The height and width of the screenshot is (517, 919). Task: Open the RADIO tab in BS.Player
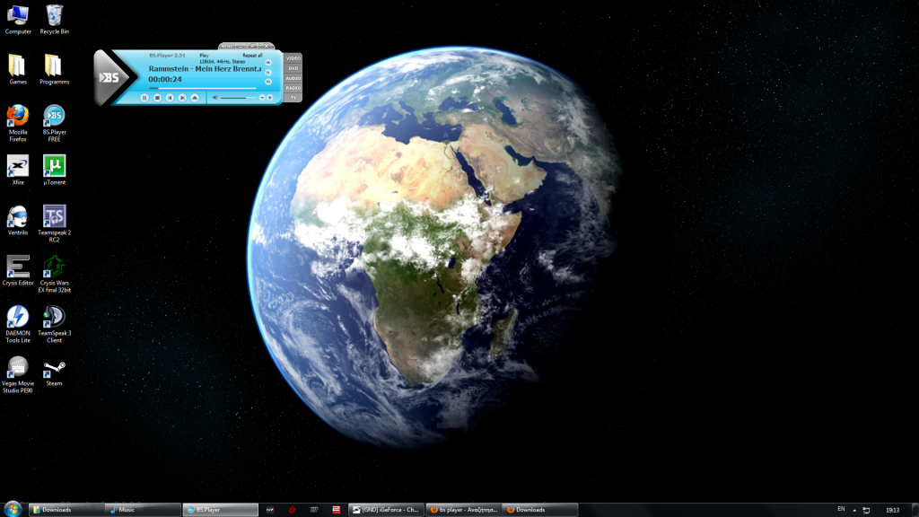[293, 88]
